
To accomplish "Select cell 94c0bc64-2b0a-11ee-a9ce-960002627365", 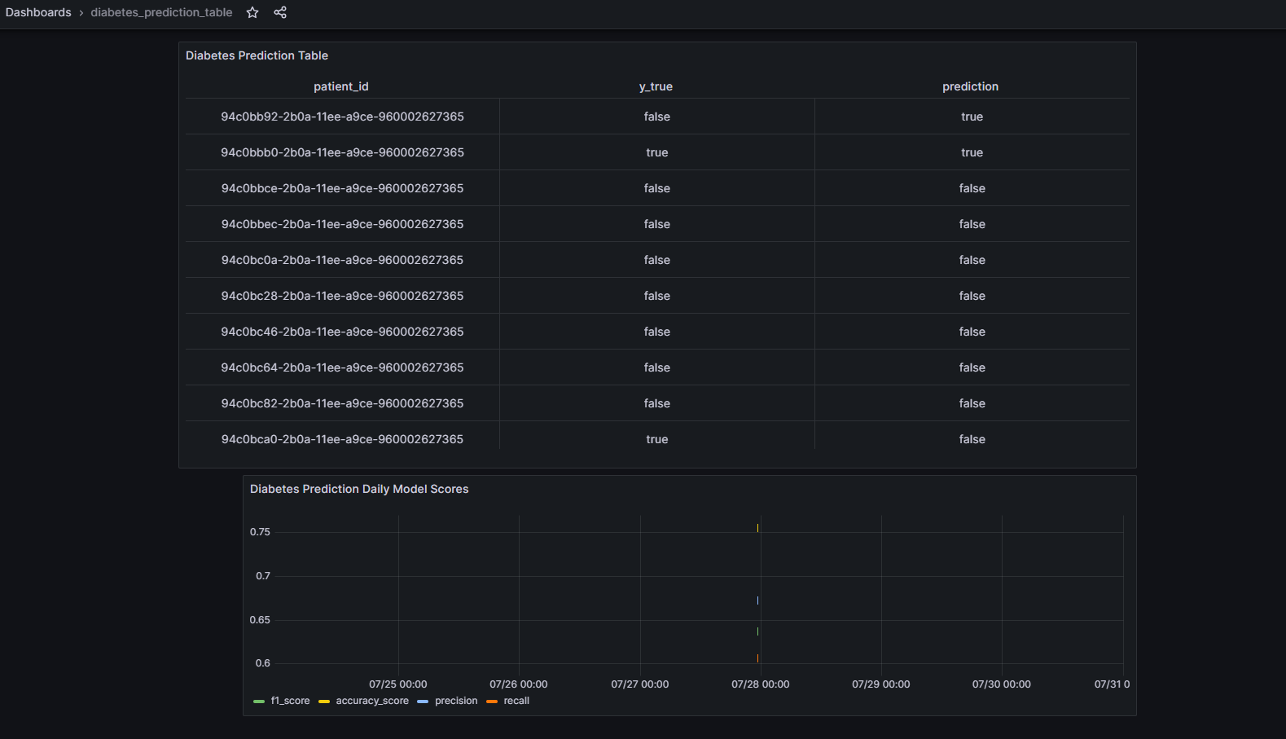I will pos(342,367).
